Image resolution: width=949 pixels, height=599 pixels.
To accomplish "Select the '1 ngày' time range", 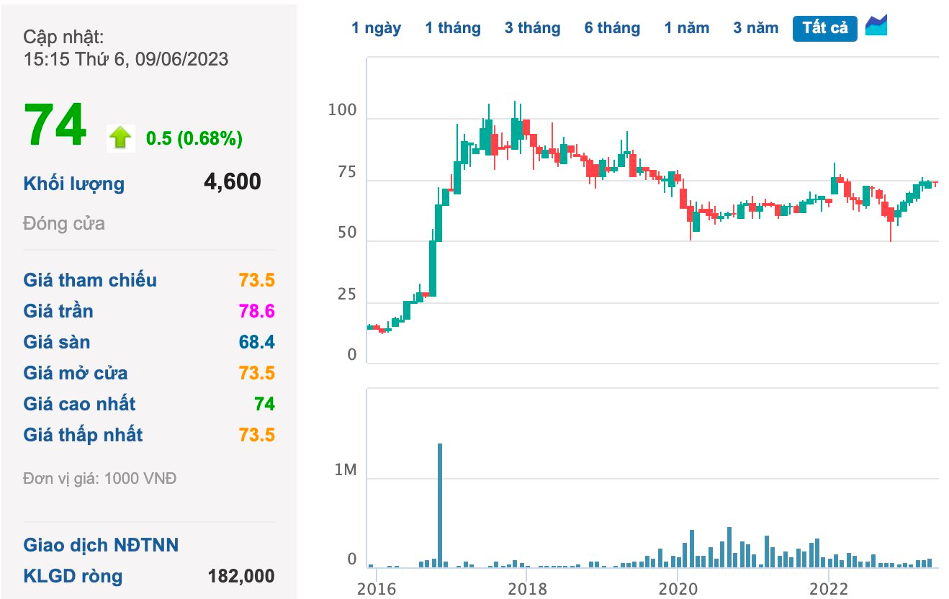I will tap(376, 28).
